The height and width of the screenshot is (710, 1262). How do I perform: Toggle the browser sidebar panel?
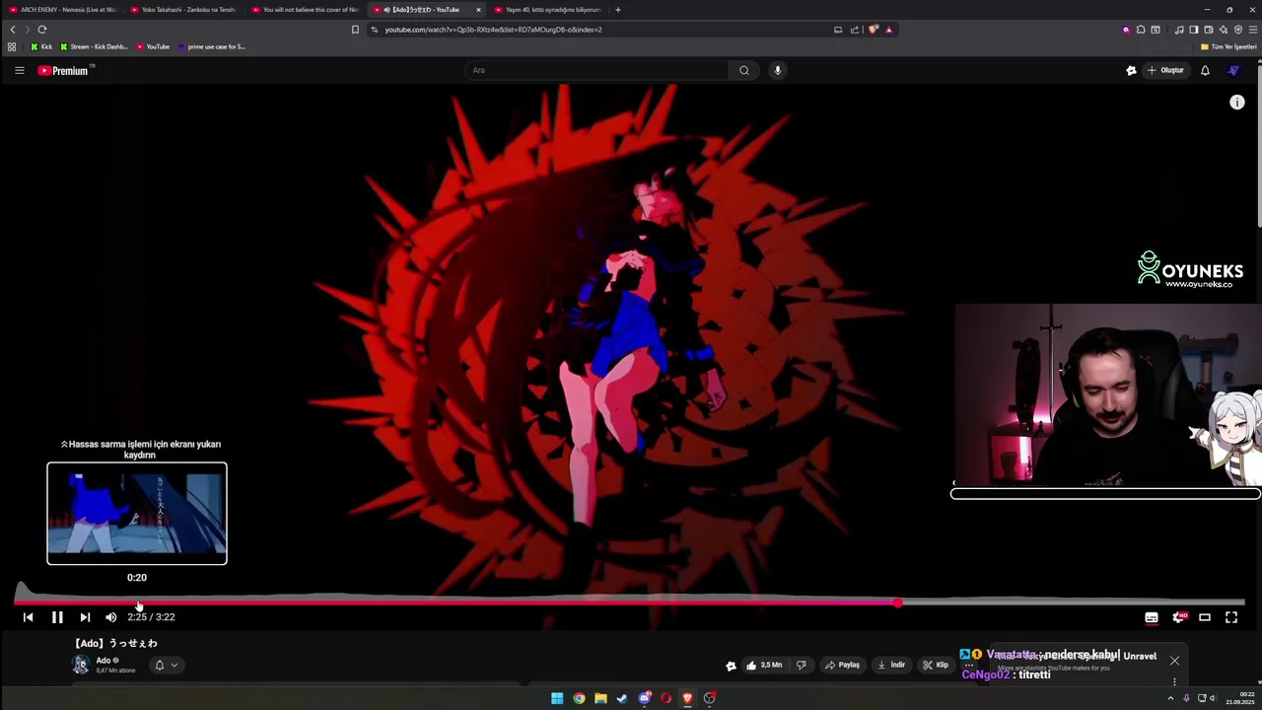coord(1194,30)
